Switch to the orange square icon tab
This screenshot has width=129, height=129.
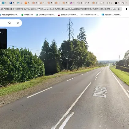click(x=27, y=3)
